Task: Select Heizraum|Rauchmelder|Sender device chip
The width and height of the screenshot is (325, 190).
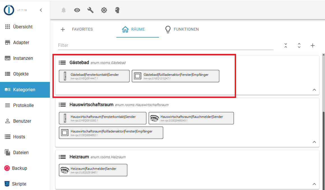Action: point(93,170)
